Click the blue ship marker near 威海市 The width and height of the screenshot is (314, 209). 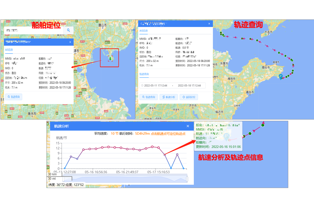click(281, 77)
